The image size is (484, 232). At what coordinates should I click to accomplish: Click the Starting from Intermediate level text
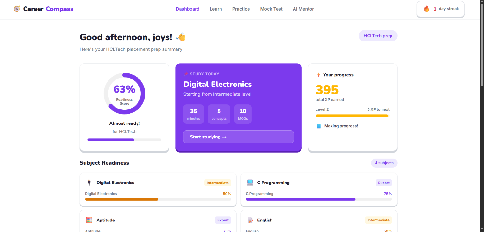(x=218, y=94)
